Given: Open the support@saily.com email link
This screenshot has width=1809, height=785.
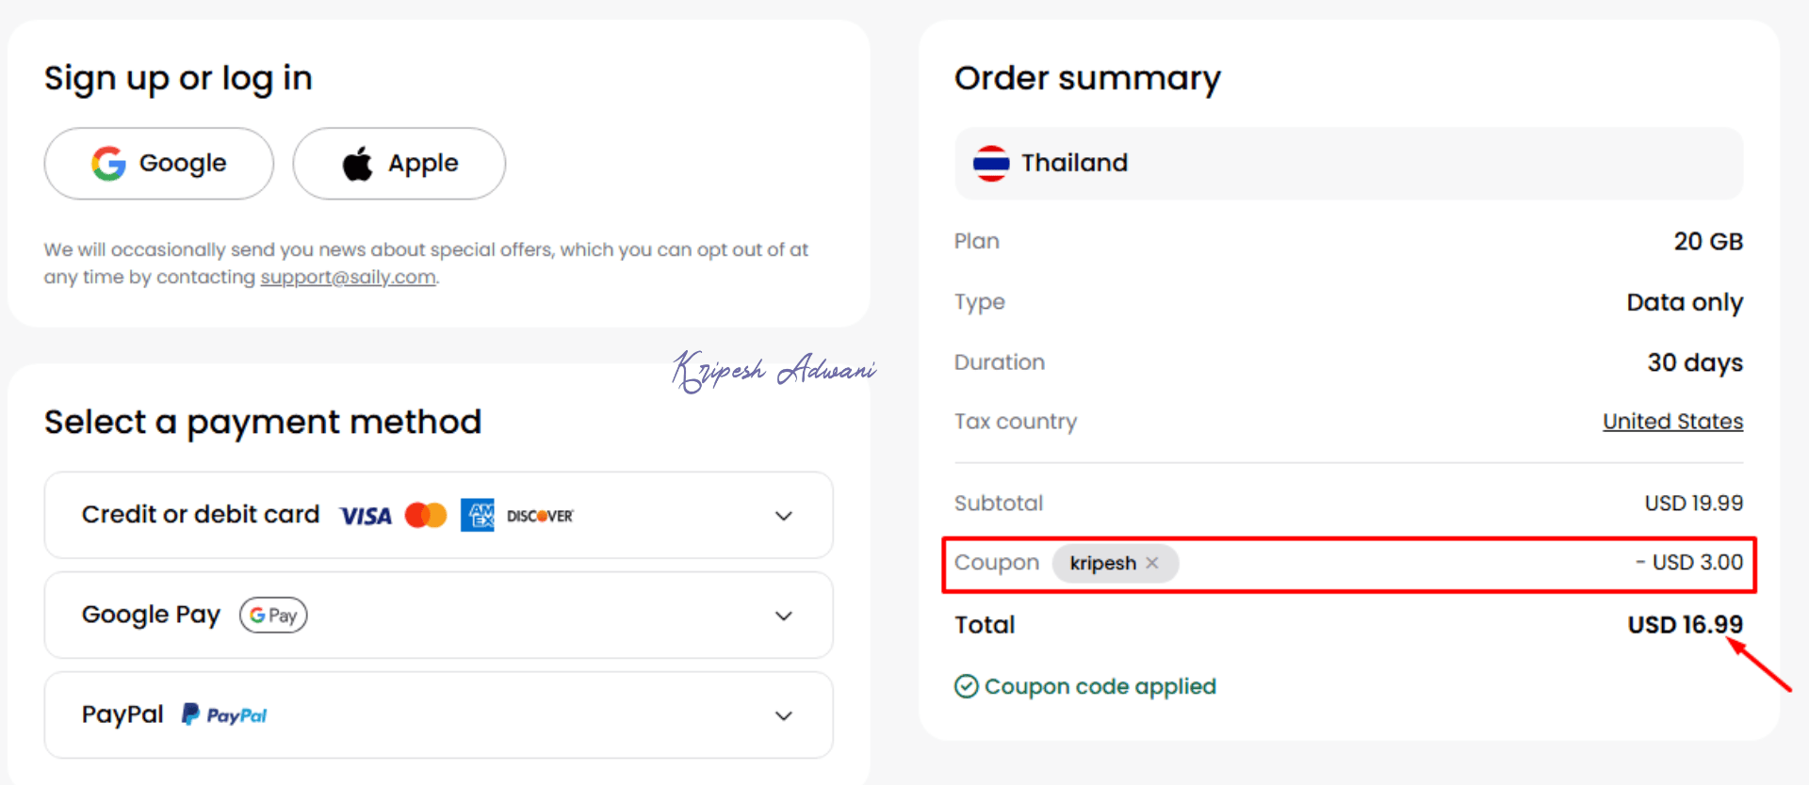Looking at the screenshot, I should point(348,278).
